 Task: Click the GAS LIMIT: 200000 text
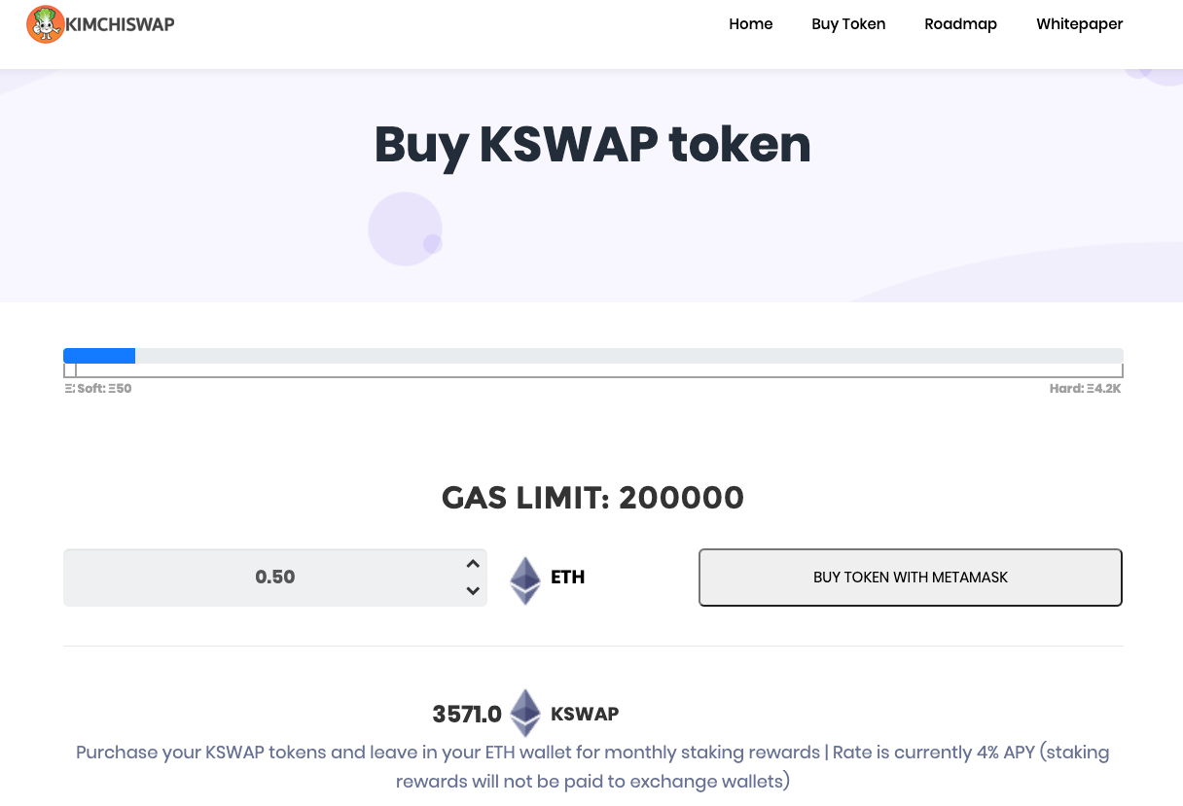click(x=592, y=498)
